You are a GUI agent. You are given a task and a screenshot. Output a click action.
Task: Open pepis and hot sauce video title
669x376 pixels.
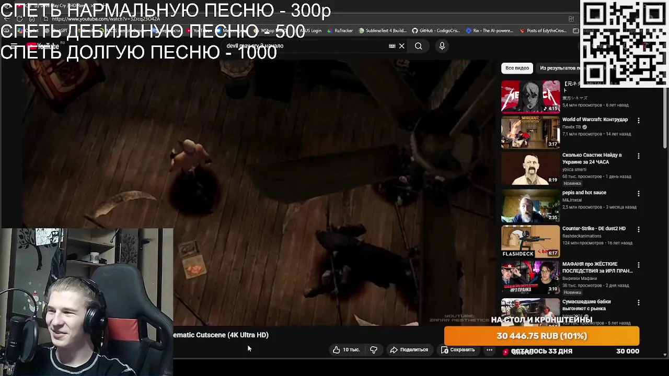coord(584,193)
